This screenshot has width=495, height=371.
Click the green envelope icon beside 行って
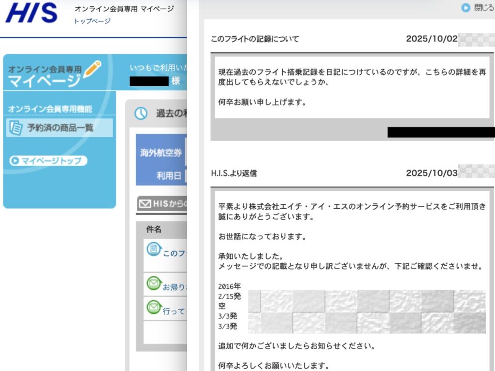pos(153,307)
